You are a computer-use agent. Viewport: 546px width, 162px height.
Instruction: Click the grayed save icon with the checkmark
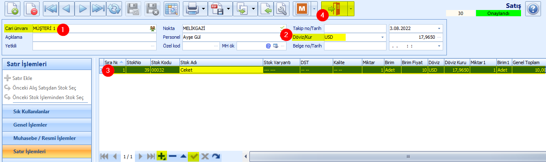133,9
